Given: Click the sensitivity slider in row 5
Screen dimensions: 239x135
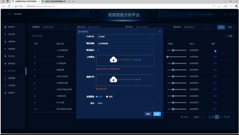Looking at the screenshot, I should coord(177,76).
